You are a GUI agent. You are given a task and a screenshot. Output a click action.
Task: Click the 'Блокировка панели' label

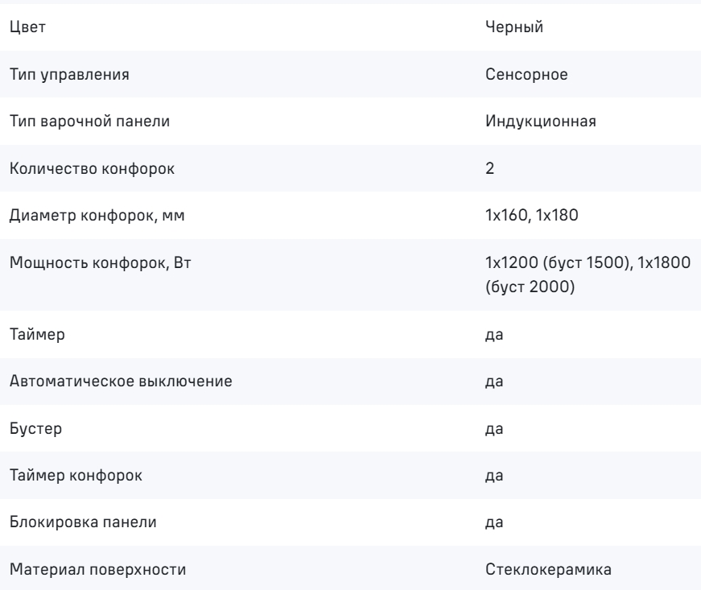click(83, 522)
